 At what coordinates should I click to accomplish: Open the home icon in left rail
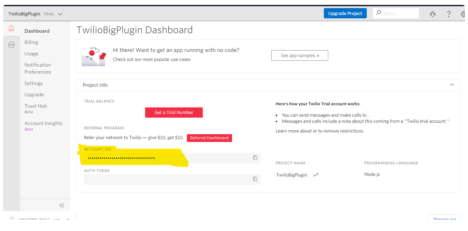coord(11,28)
